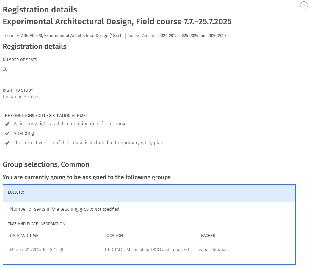Click the Field course 7.7.–25.7.2025 title
This screenshot has height=267, width=309.
[117, 22]
